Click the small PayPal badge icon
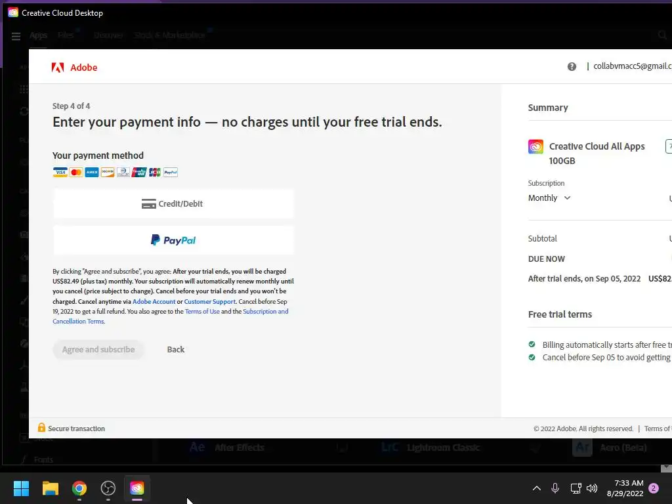 [171, 173]
